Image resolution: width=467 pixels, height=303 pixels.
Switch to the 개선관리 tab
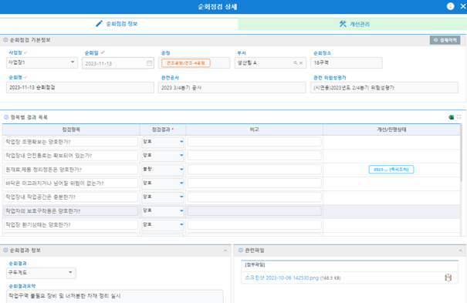pos(352,24)
